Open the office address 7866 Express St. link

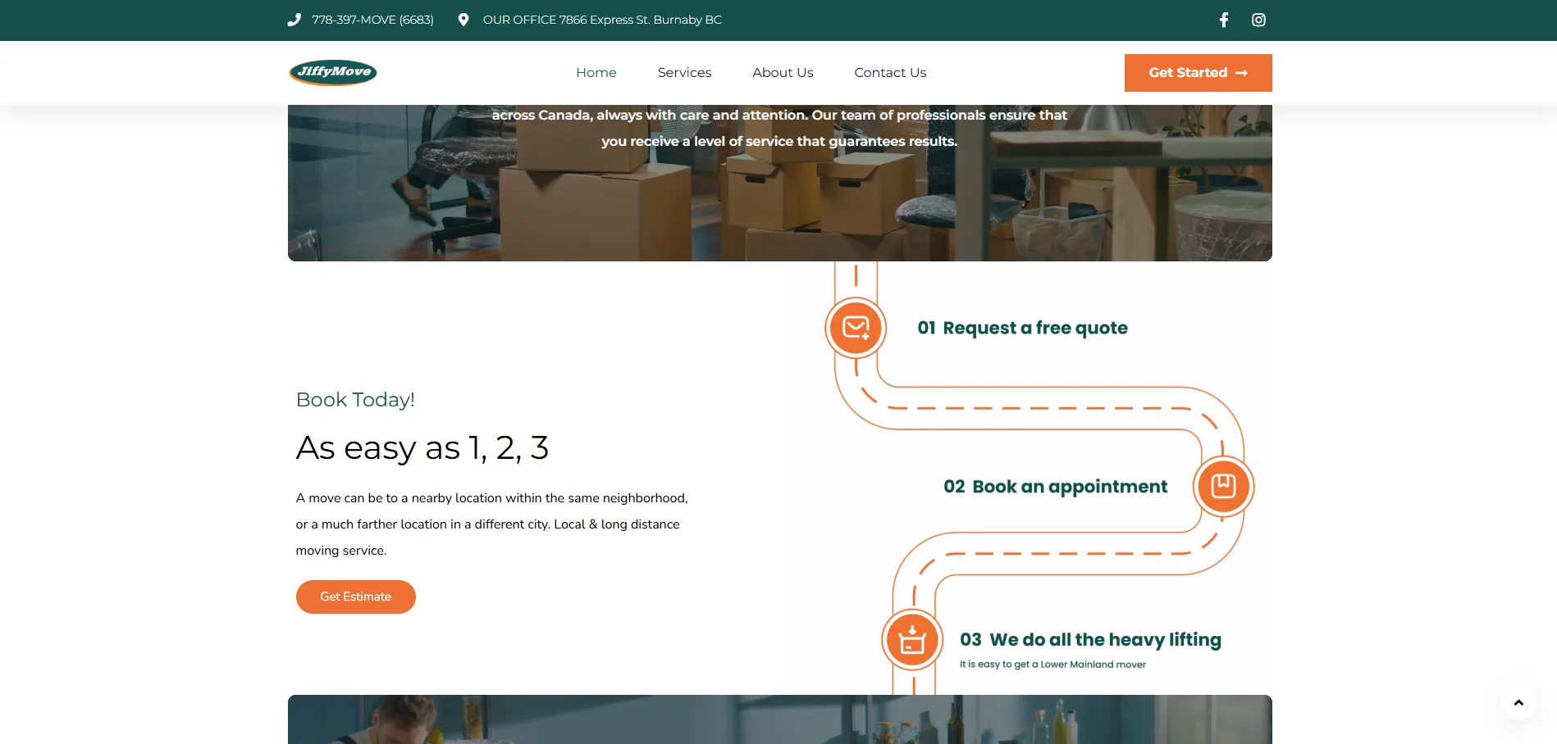point(602,20)
